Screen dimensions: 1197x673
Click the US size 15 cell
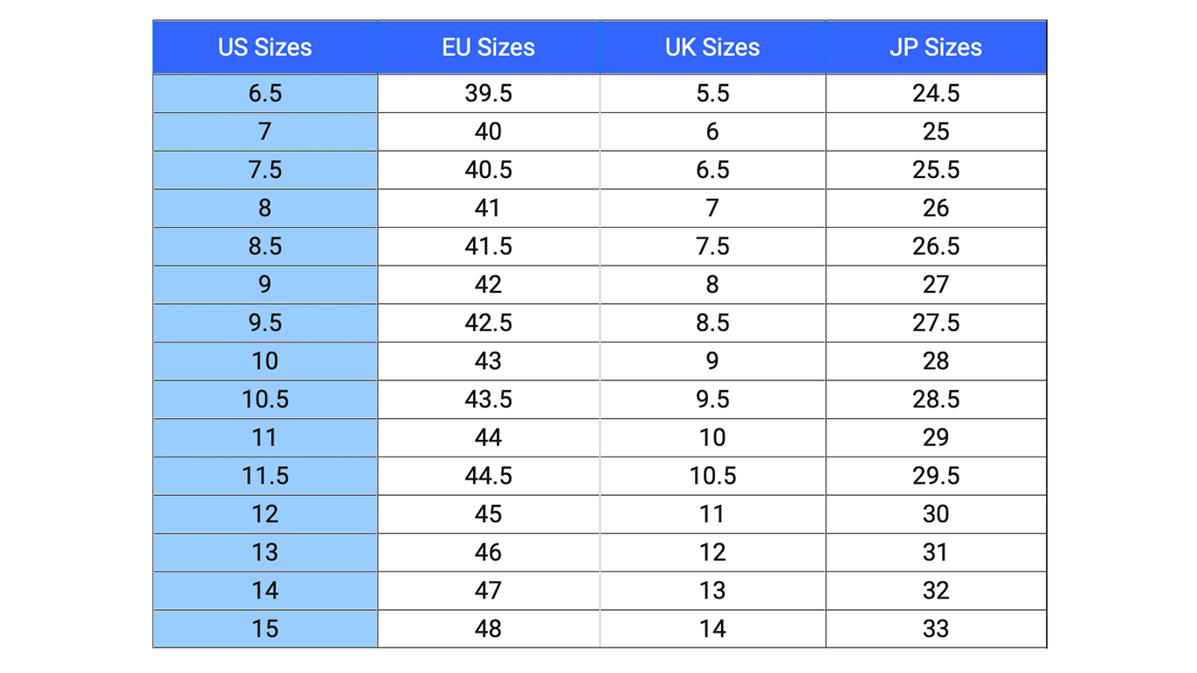click(266, 629)
